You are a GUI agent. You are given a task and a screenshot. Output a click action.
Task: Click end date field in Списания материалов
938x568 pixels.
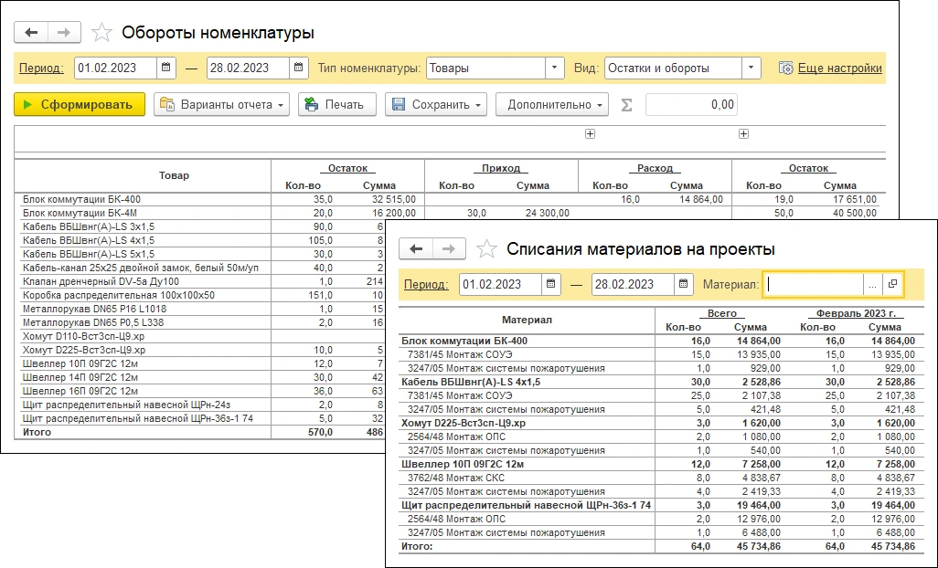click(634, 284)
